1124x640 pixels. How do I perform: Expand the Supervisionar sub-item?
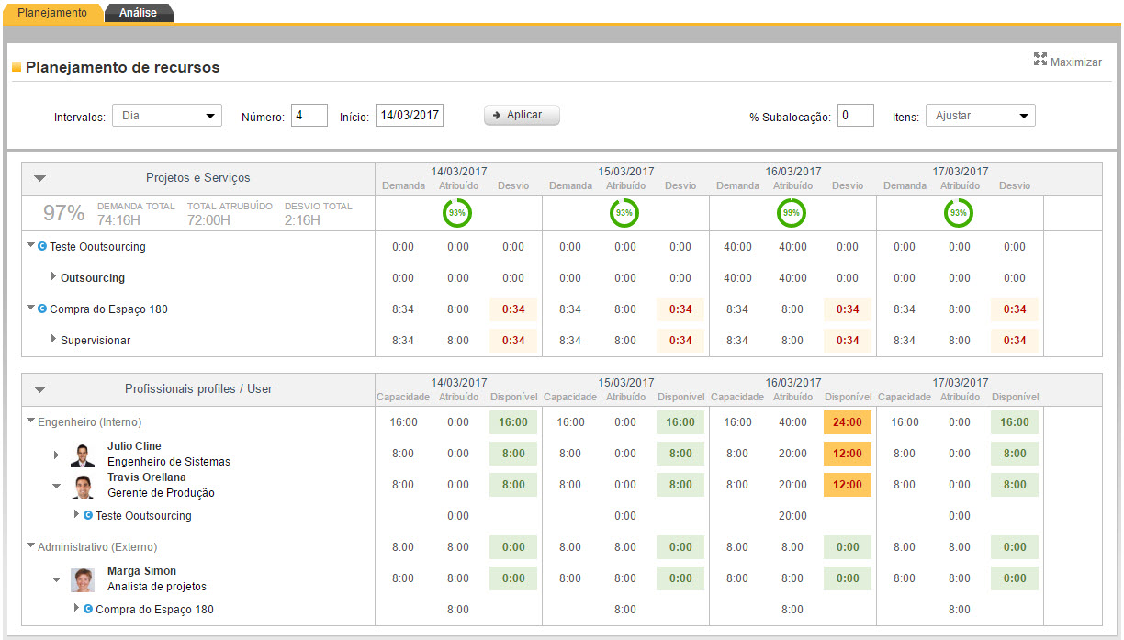(x=54, y=340)
